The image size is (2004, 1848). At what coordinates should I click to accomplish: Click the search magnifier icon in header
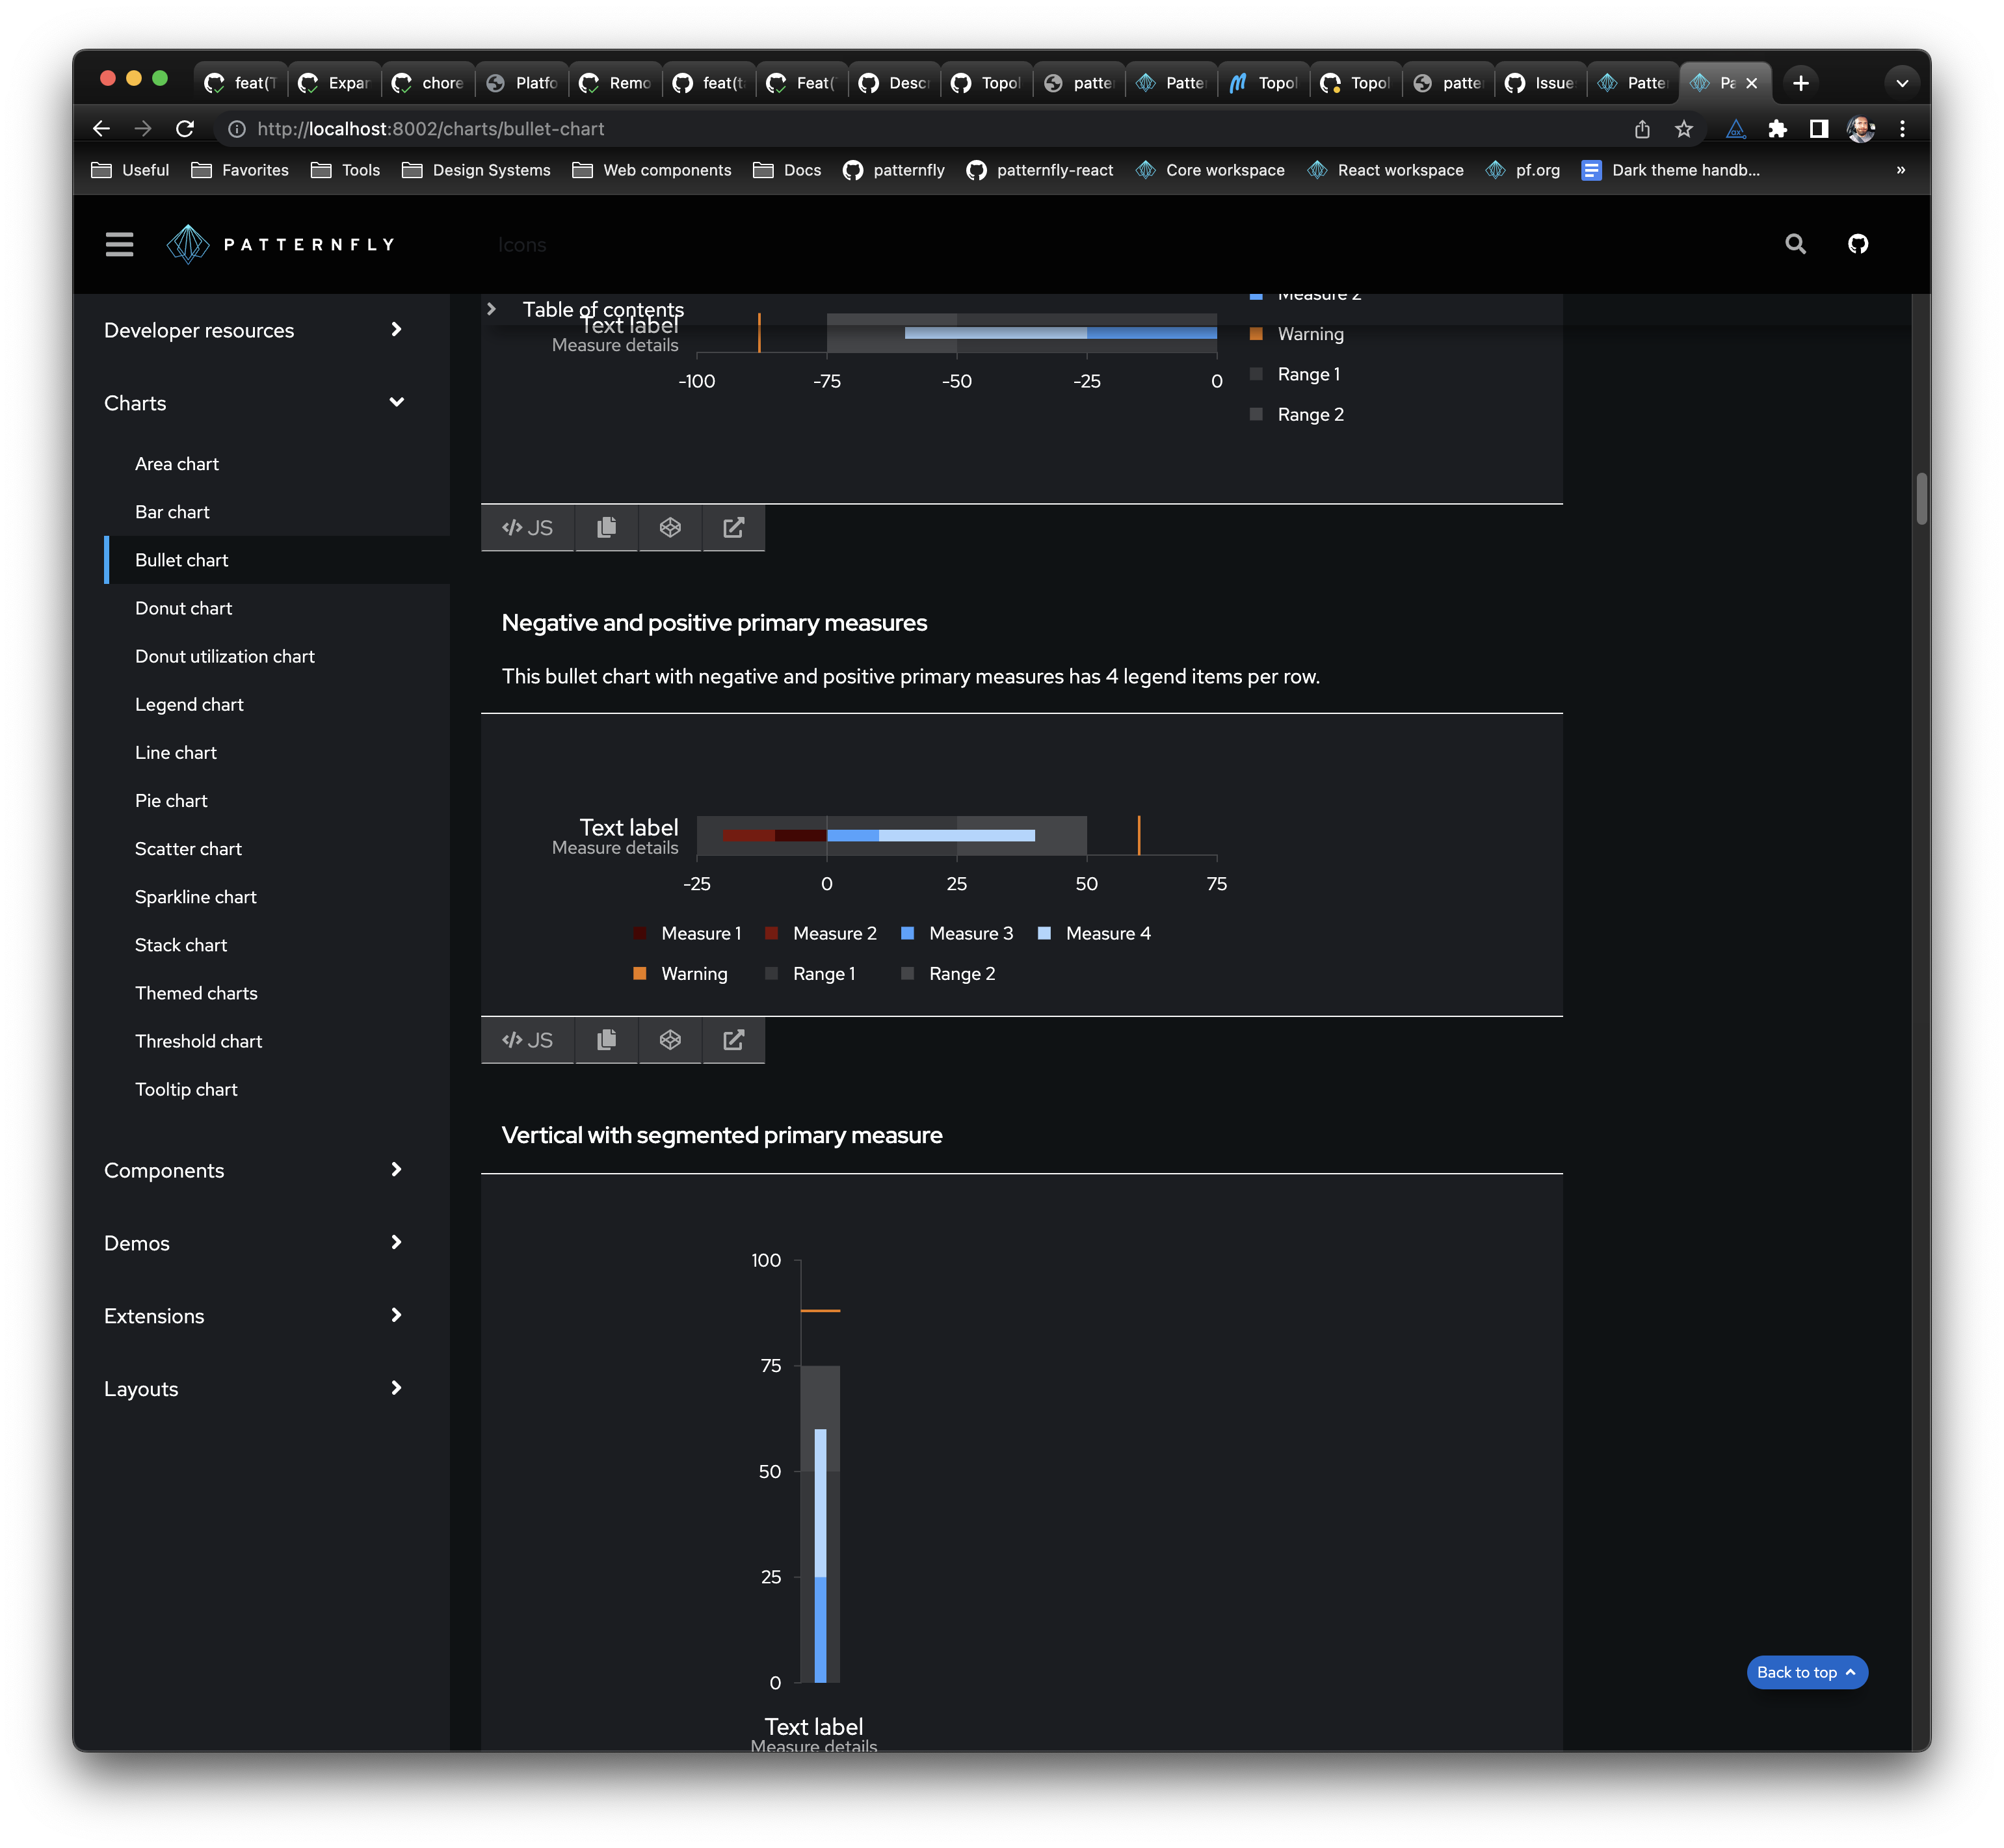1795,244
